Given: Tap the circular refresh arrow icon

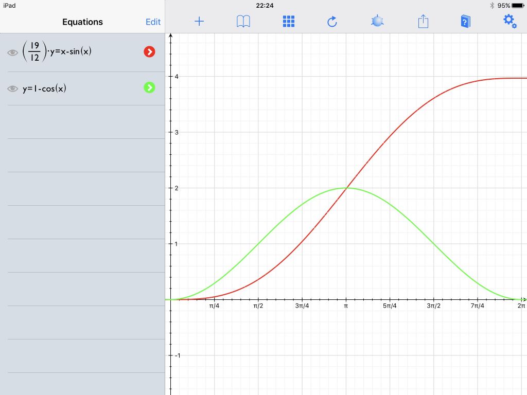Looking at the screenshot, I should [x=332, y=22].
